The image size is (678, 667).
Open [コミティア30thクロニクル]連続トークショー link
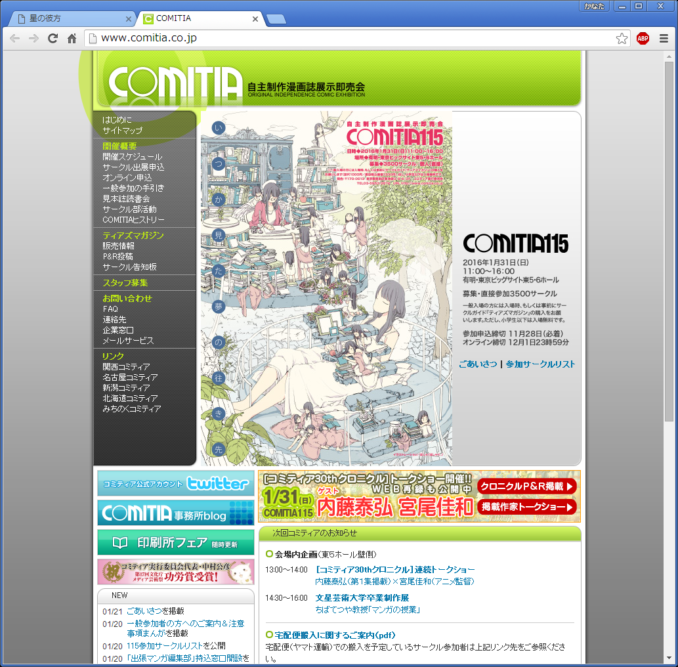click(394, 570)
